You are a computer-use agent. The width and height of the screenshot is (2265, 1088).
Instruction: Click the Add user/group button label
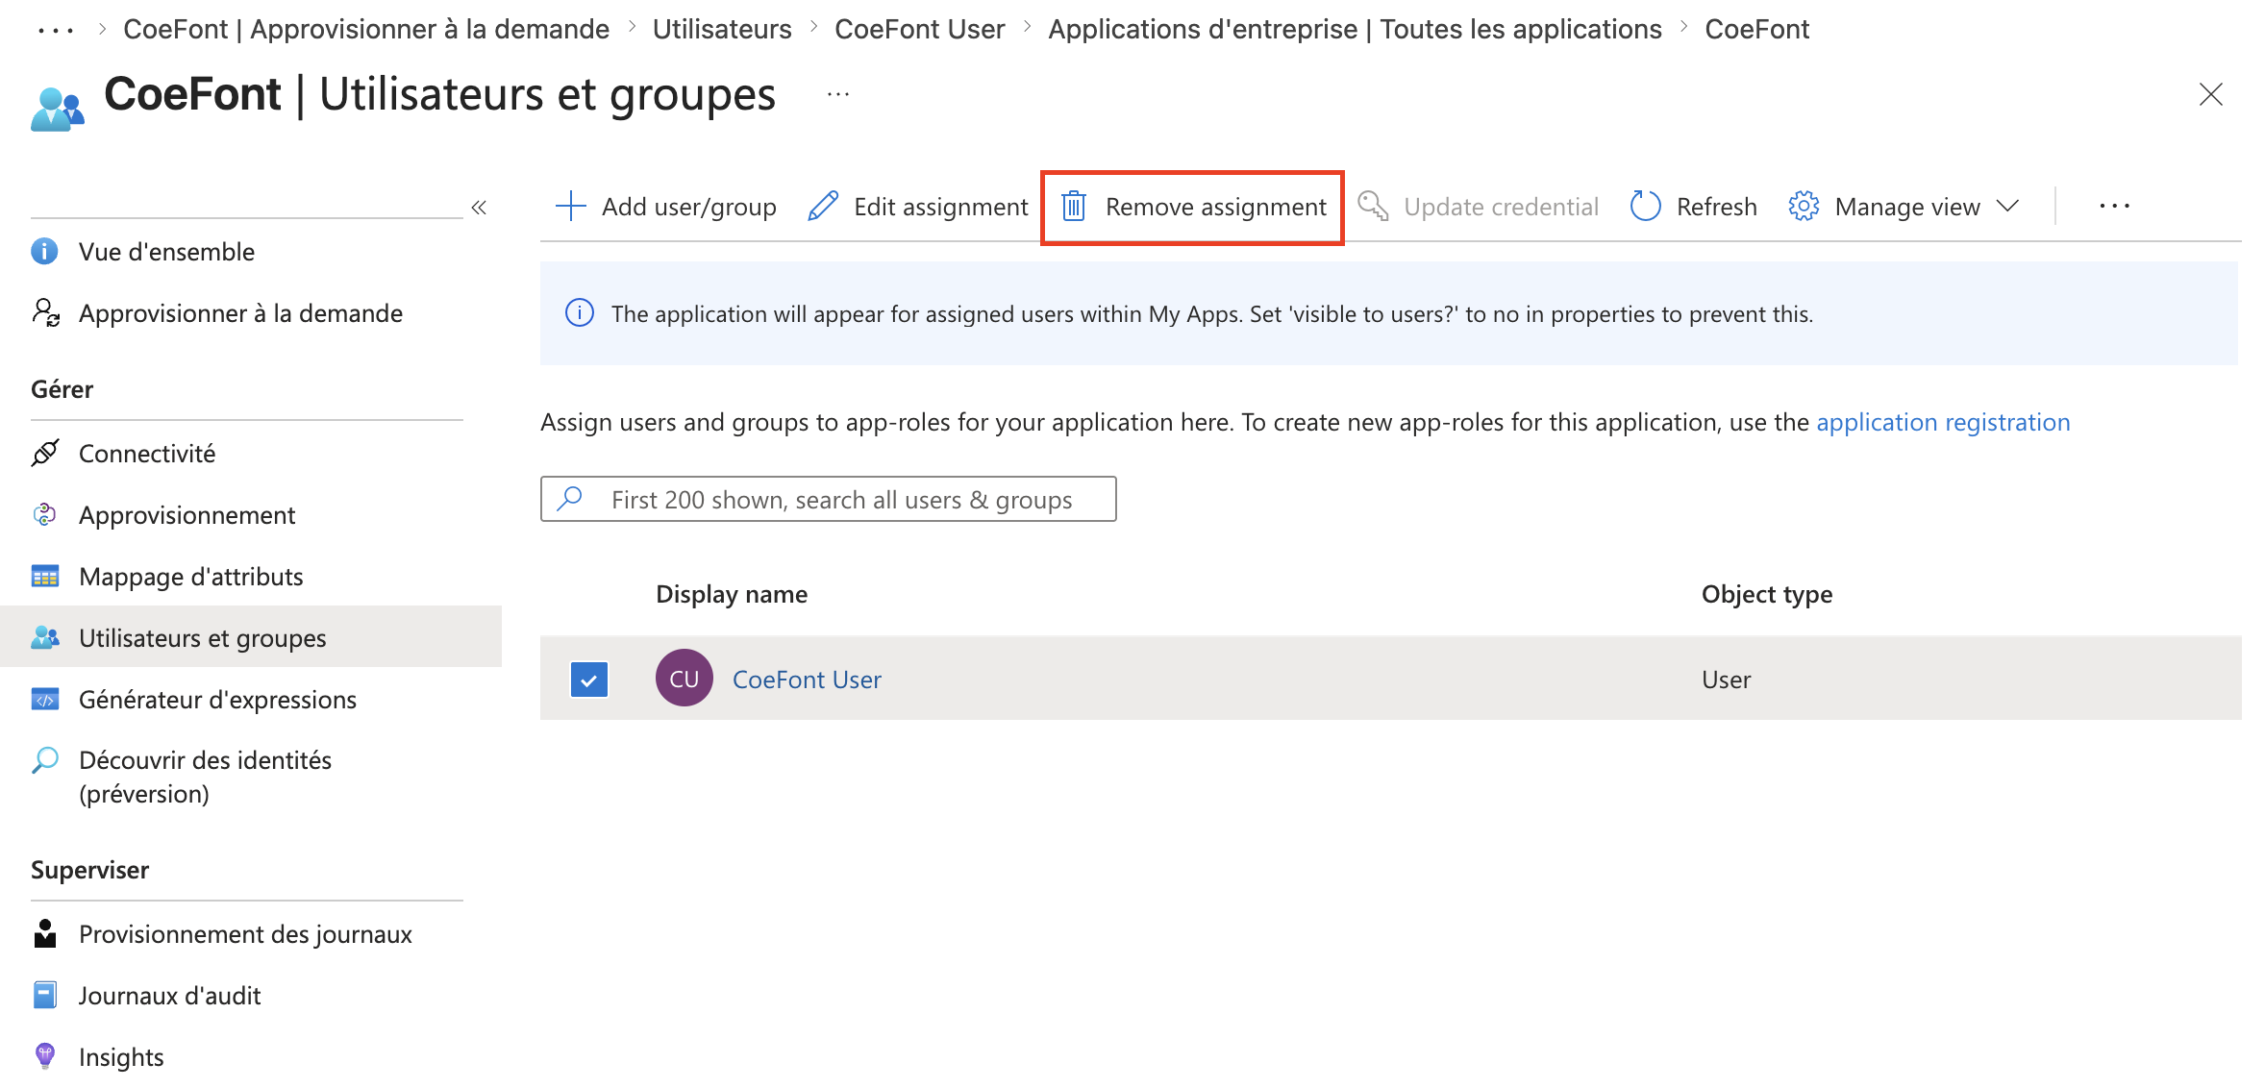[689, 207]
